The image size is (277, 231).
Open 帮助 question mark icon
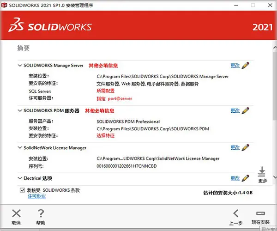[41, 213]
